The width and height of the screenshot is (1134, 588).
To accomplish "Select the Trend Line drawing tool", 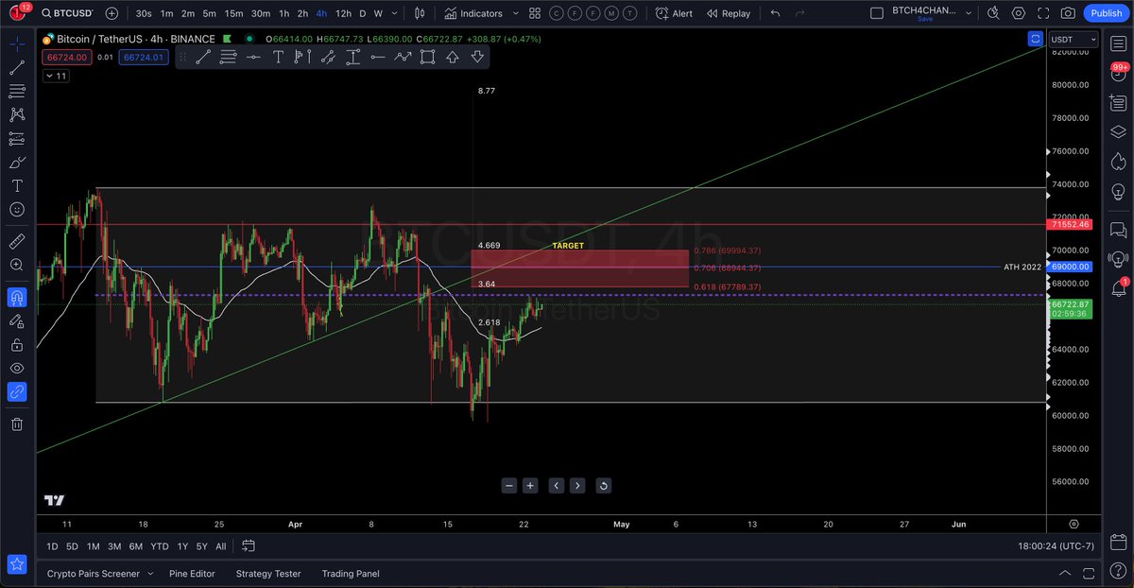I will [x=16, y=68].
